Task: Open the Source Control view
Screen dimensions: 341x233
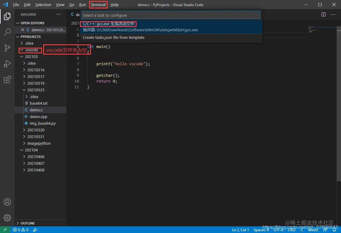Action: [x=7, y=48]
